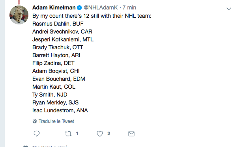
Task: Click the tweet line Rasmus Dahlin, BUF
Action: [58, 24]
